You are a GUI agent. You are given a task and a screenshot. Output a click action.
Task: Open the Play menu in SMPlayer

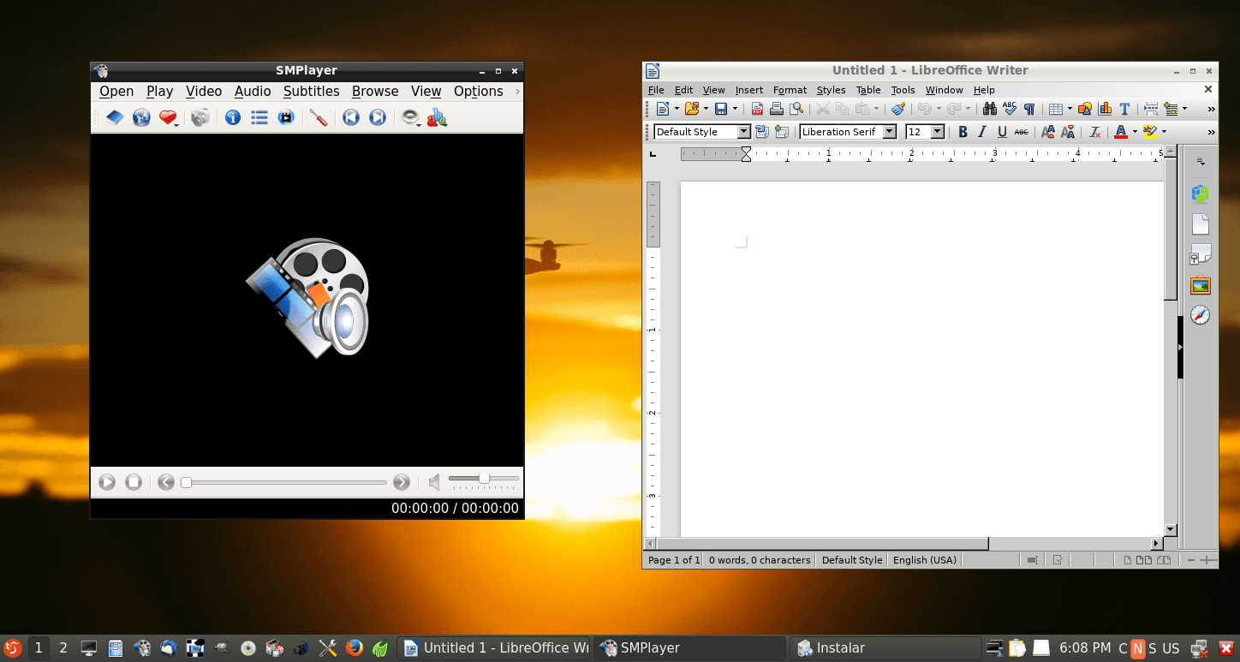tap(159, 92)
